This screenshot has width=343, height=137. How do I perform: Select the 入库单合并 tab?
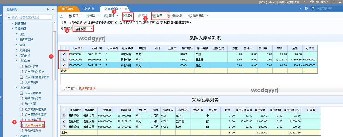coord(113,9)
